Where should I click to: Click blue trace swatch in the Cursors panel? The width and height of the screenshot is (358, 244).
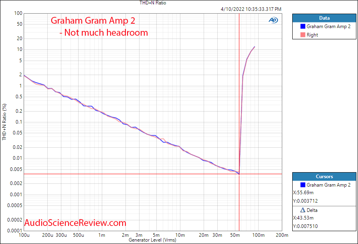pyautogui.click(x=303, y=185)
